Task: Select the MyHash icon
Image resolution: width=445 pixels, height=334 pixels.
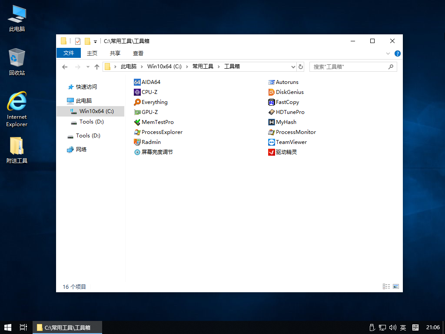Action: point(271,122)
